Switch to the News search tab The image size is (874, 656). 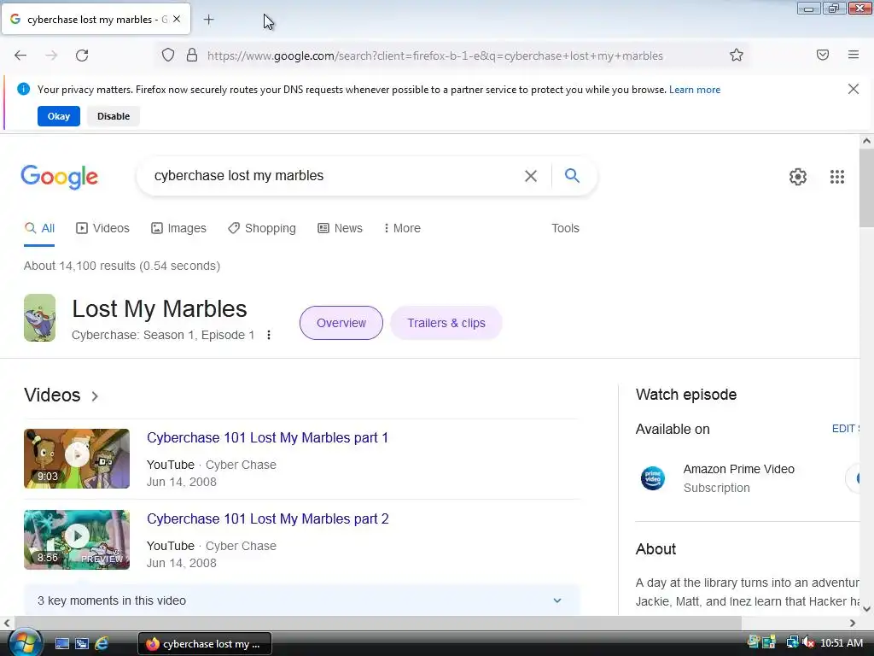click(340, 228)
